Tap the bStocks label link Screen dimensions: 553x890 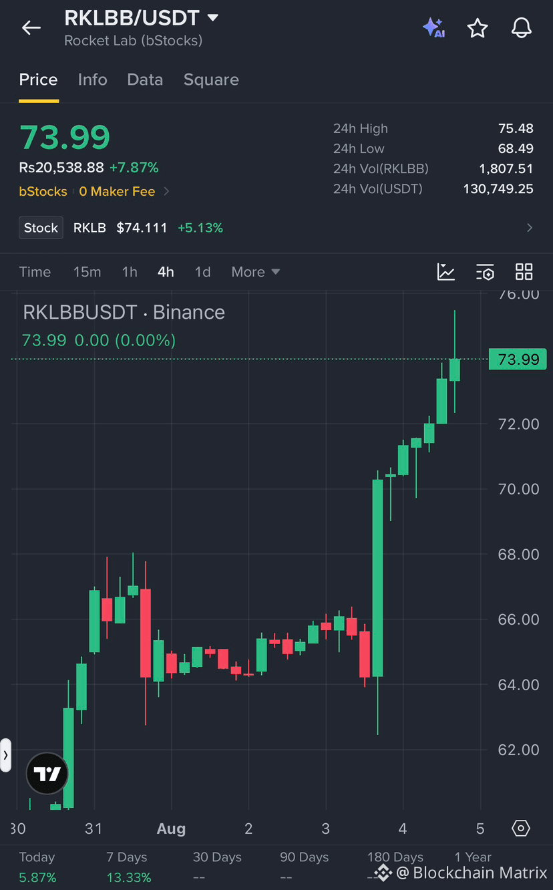[43, 192]
